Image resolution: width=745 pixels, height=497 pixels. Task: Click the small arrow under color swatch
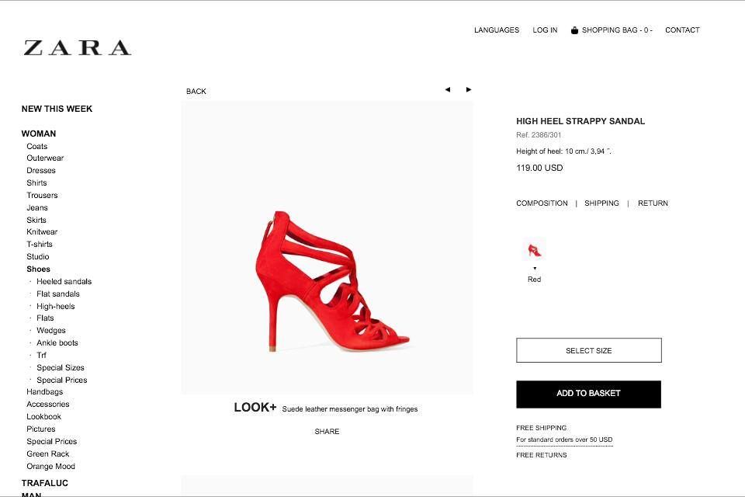pos(535,269)
